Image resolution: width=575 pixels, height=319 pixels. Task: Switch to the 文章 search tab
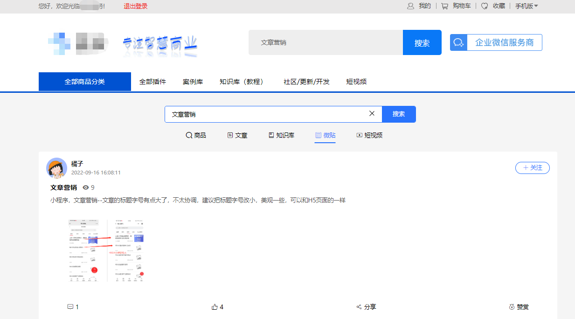pos(237,135)
